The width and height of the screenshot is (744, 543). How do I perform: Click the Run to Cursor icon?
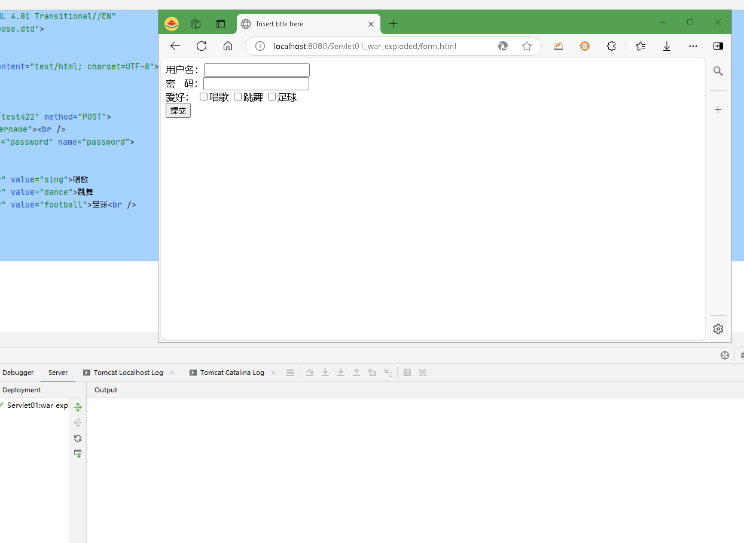388,373
